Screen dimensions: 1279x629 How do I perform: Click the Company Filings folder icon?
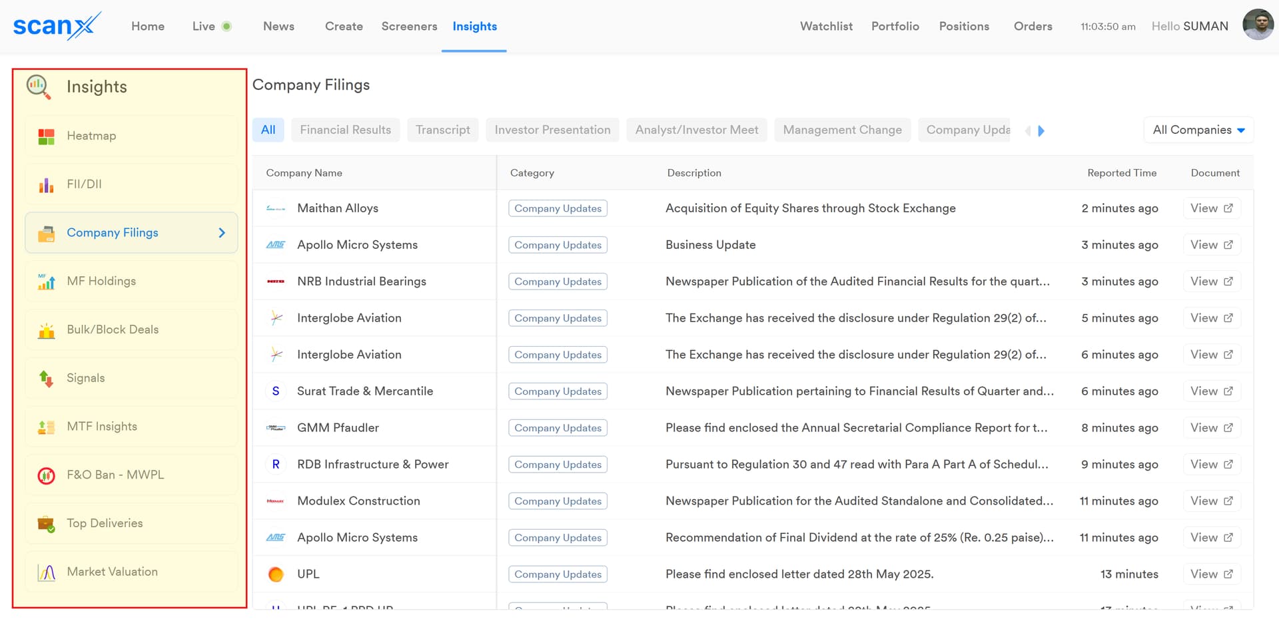click(46, 234)
